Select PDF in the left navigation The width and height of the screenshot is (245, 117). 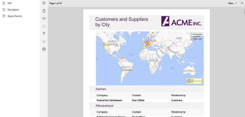pyautogui.click(x=10, y=3)
